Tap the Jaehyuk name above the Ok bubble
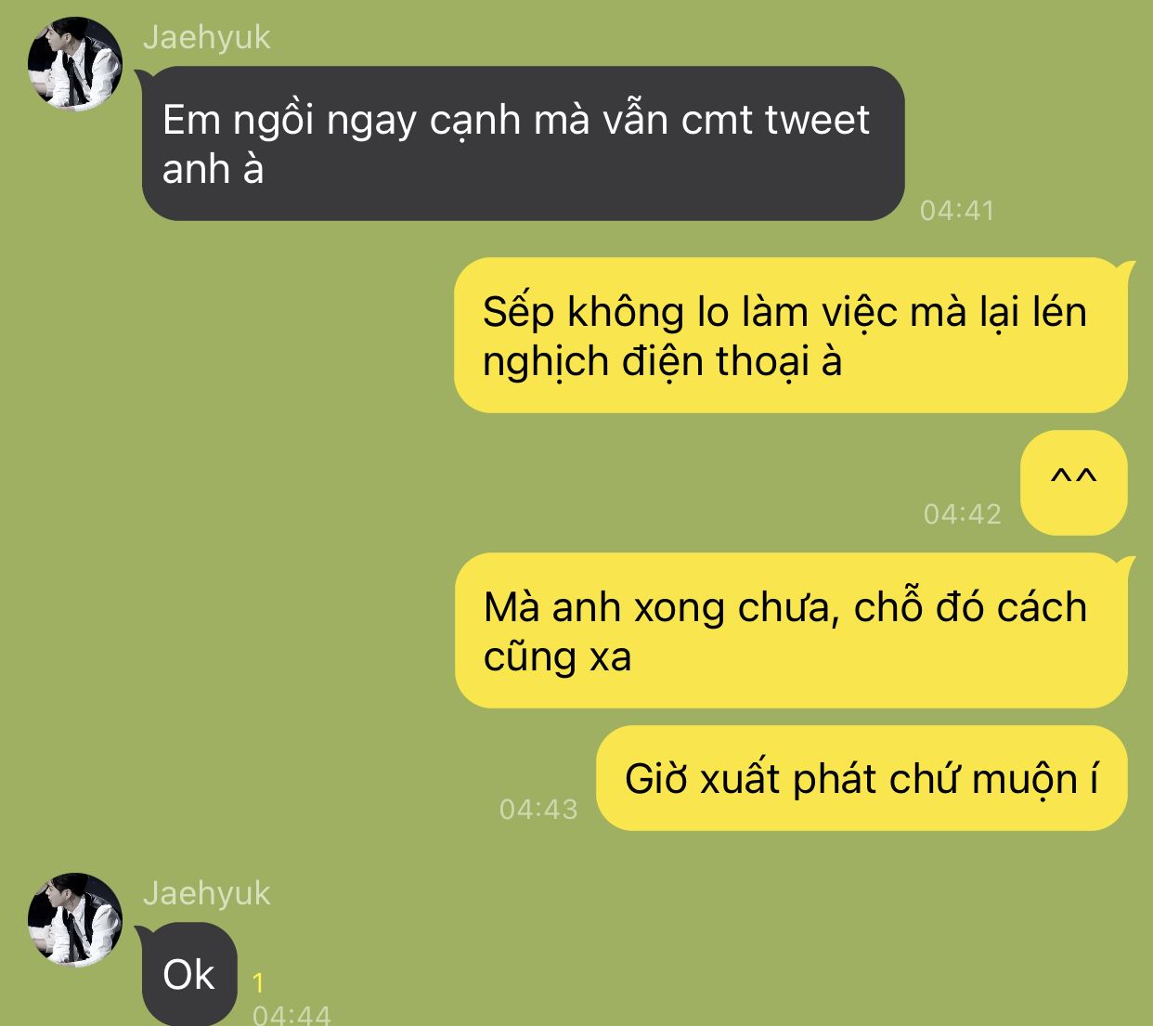Screen dimensions: 1153x1026 (206, 893)
